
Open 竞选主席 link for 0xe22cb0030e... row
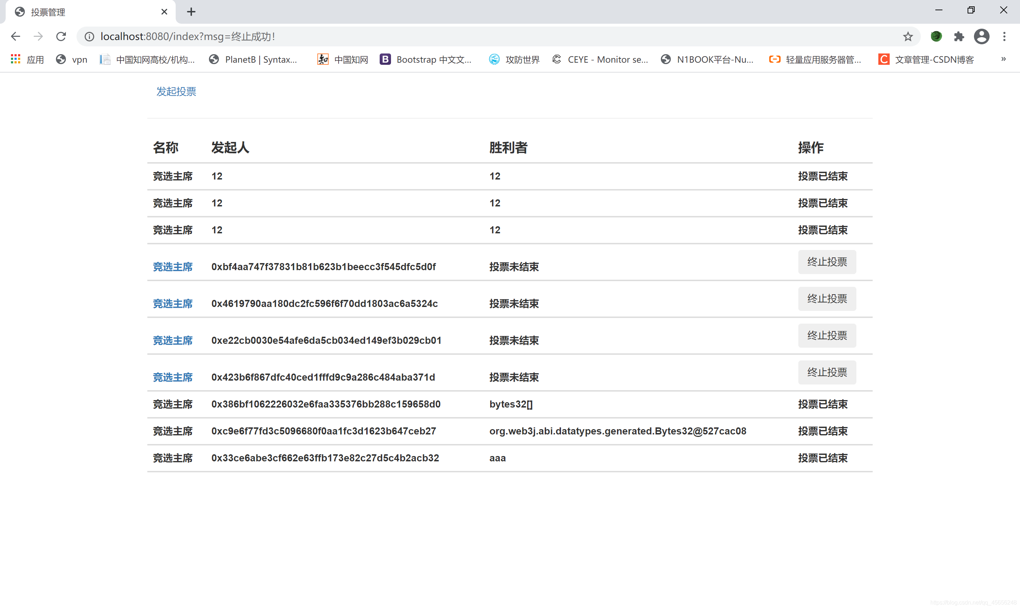(x=173, y=341)
